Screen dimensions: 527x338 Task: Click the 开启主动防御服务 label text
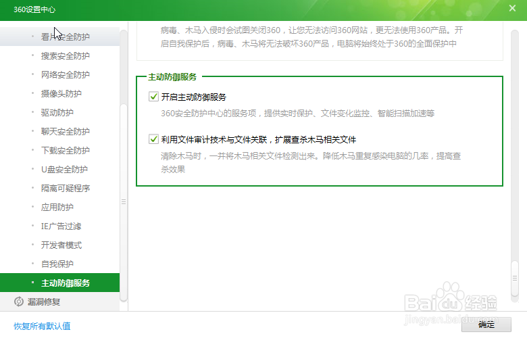[x=194, y=97]
